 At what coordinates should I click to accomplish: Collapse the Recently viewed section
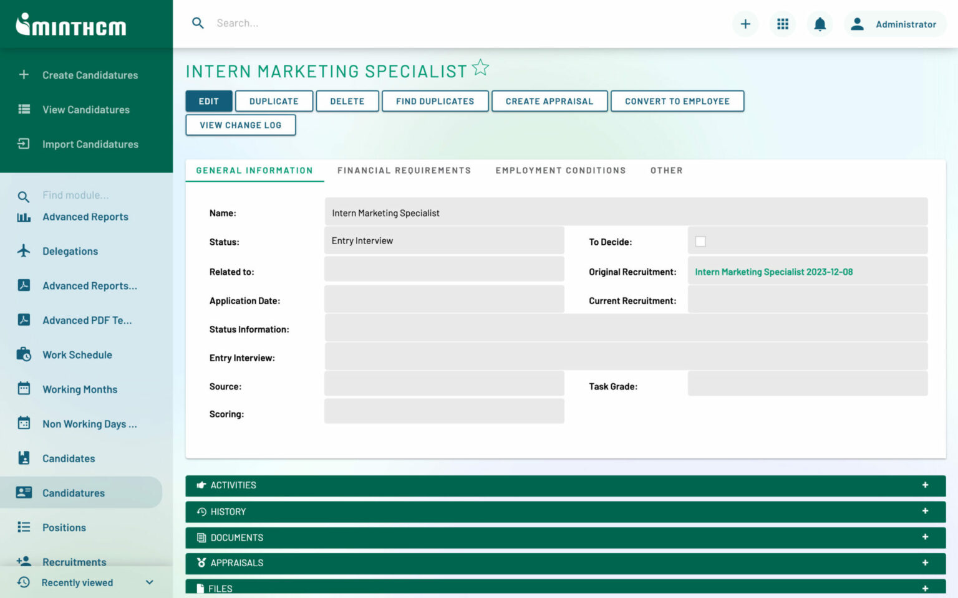(149, 582)
